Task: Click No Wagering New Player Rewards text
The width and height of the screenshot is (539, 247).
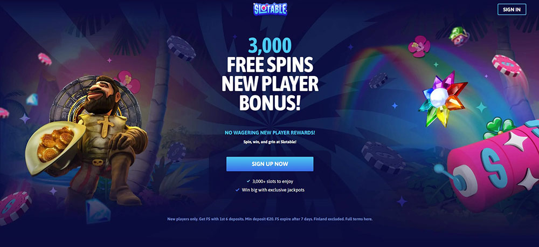Action: (270, 133)
